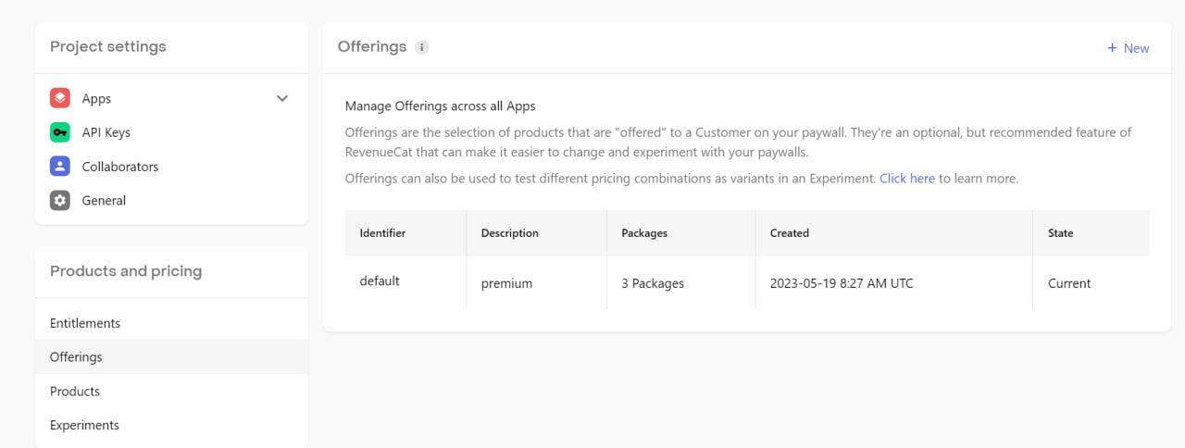This screenshot has height=448, width=1185.
Task: Click 'Manage Offerings across all Apps' text
Action: [x=441, y=106]
